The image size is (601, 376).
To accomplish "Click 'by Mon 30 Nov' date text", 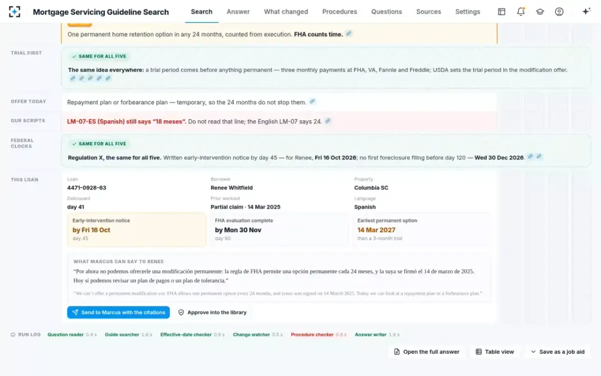I will (x=238, y=230).
